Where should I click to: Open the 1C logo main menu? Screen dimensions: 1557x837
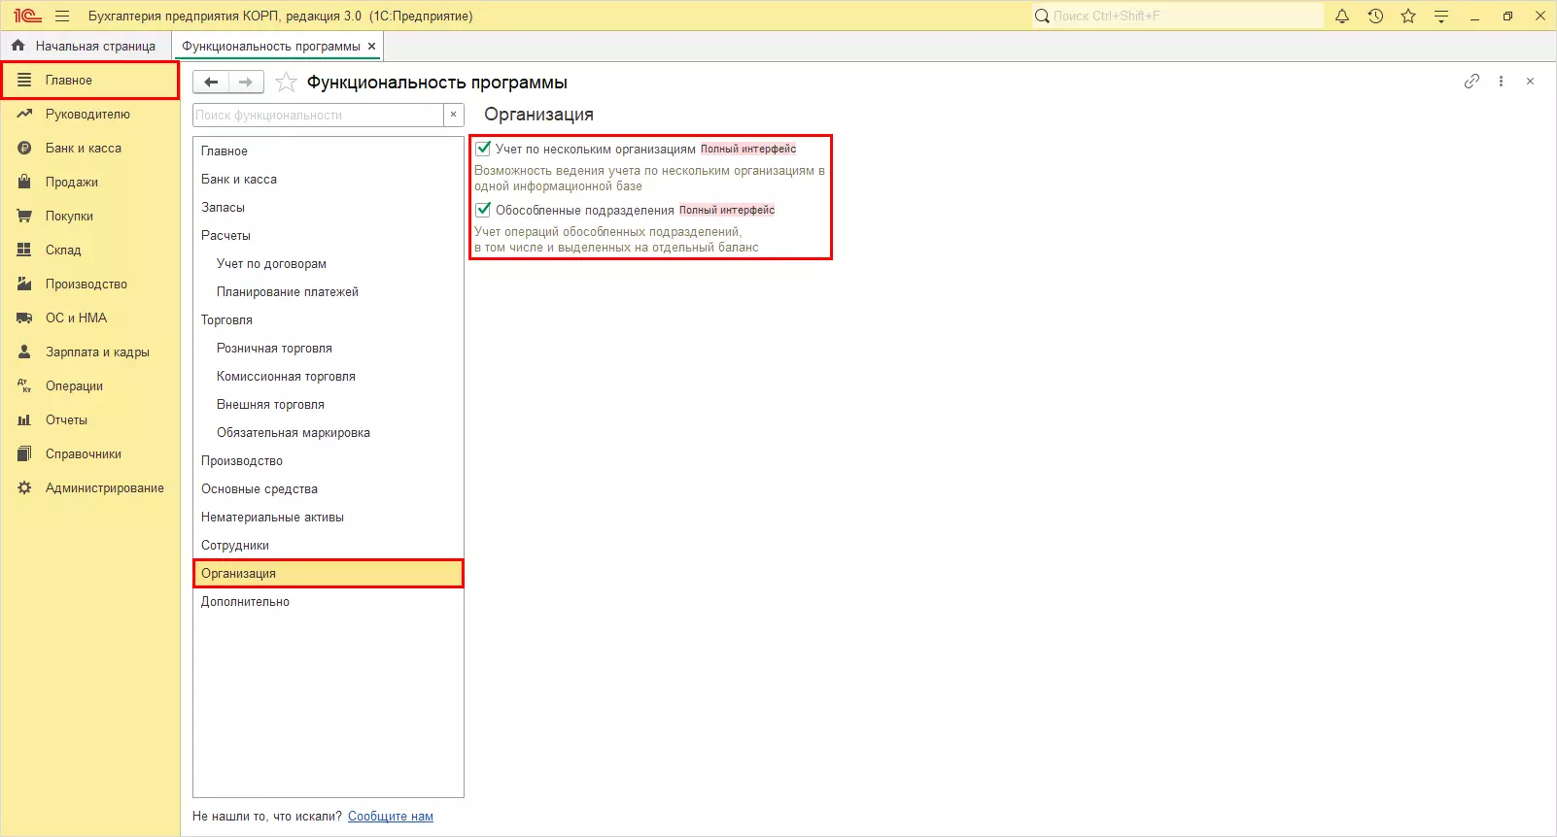pyautogui.click(x=27, y=16)
